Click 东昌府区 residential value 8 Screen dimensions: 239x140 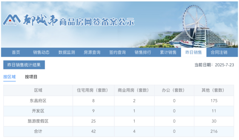(x=93, y=101)
